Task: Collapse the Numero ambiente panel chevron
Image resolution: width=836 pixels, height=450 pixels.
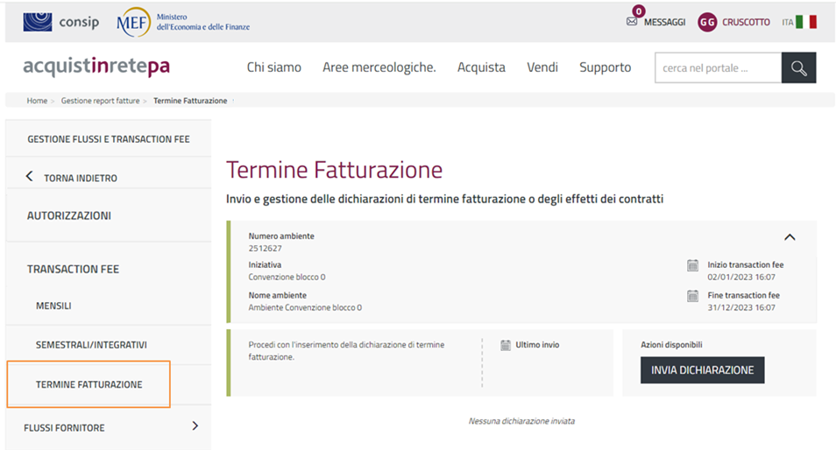Action: click(789, 236)
